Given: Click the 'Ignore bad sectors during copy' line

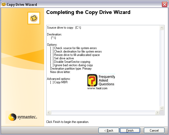Looking at the screenshot, I should pyautogui.click(x=71, y=65).
